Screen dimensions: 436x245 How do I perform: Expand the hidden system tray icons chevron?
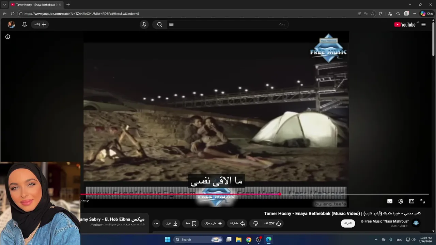click(x=376, y=240)
